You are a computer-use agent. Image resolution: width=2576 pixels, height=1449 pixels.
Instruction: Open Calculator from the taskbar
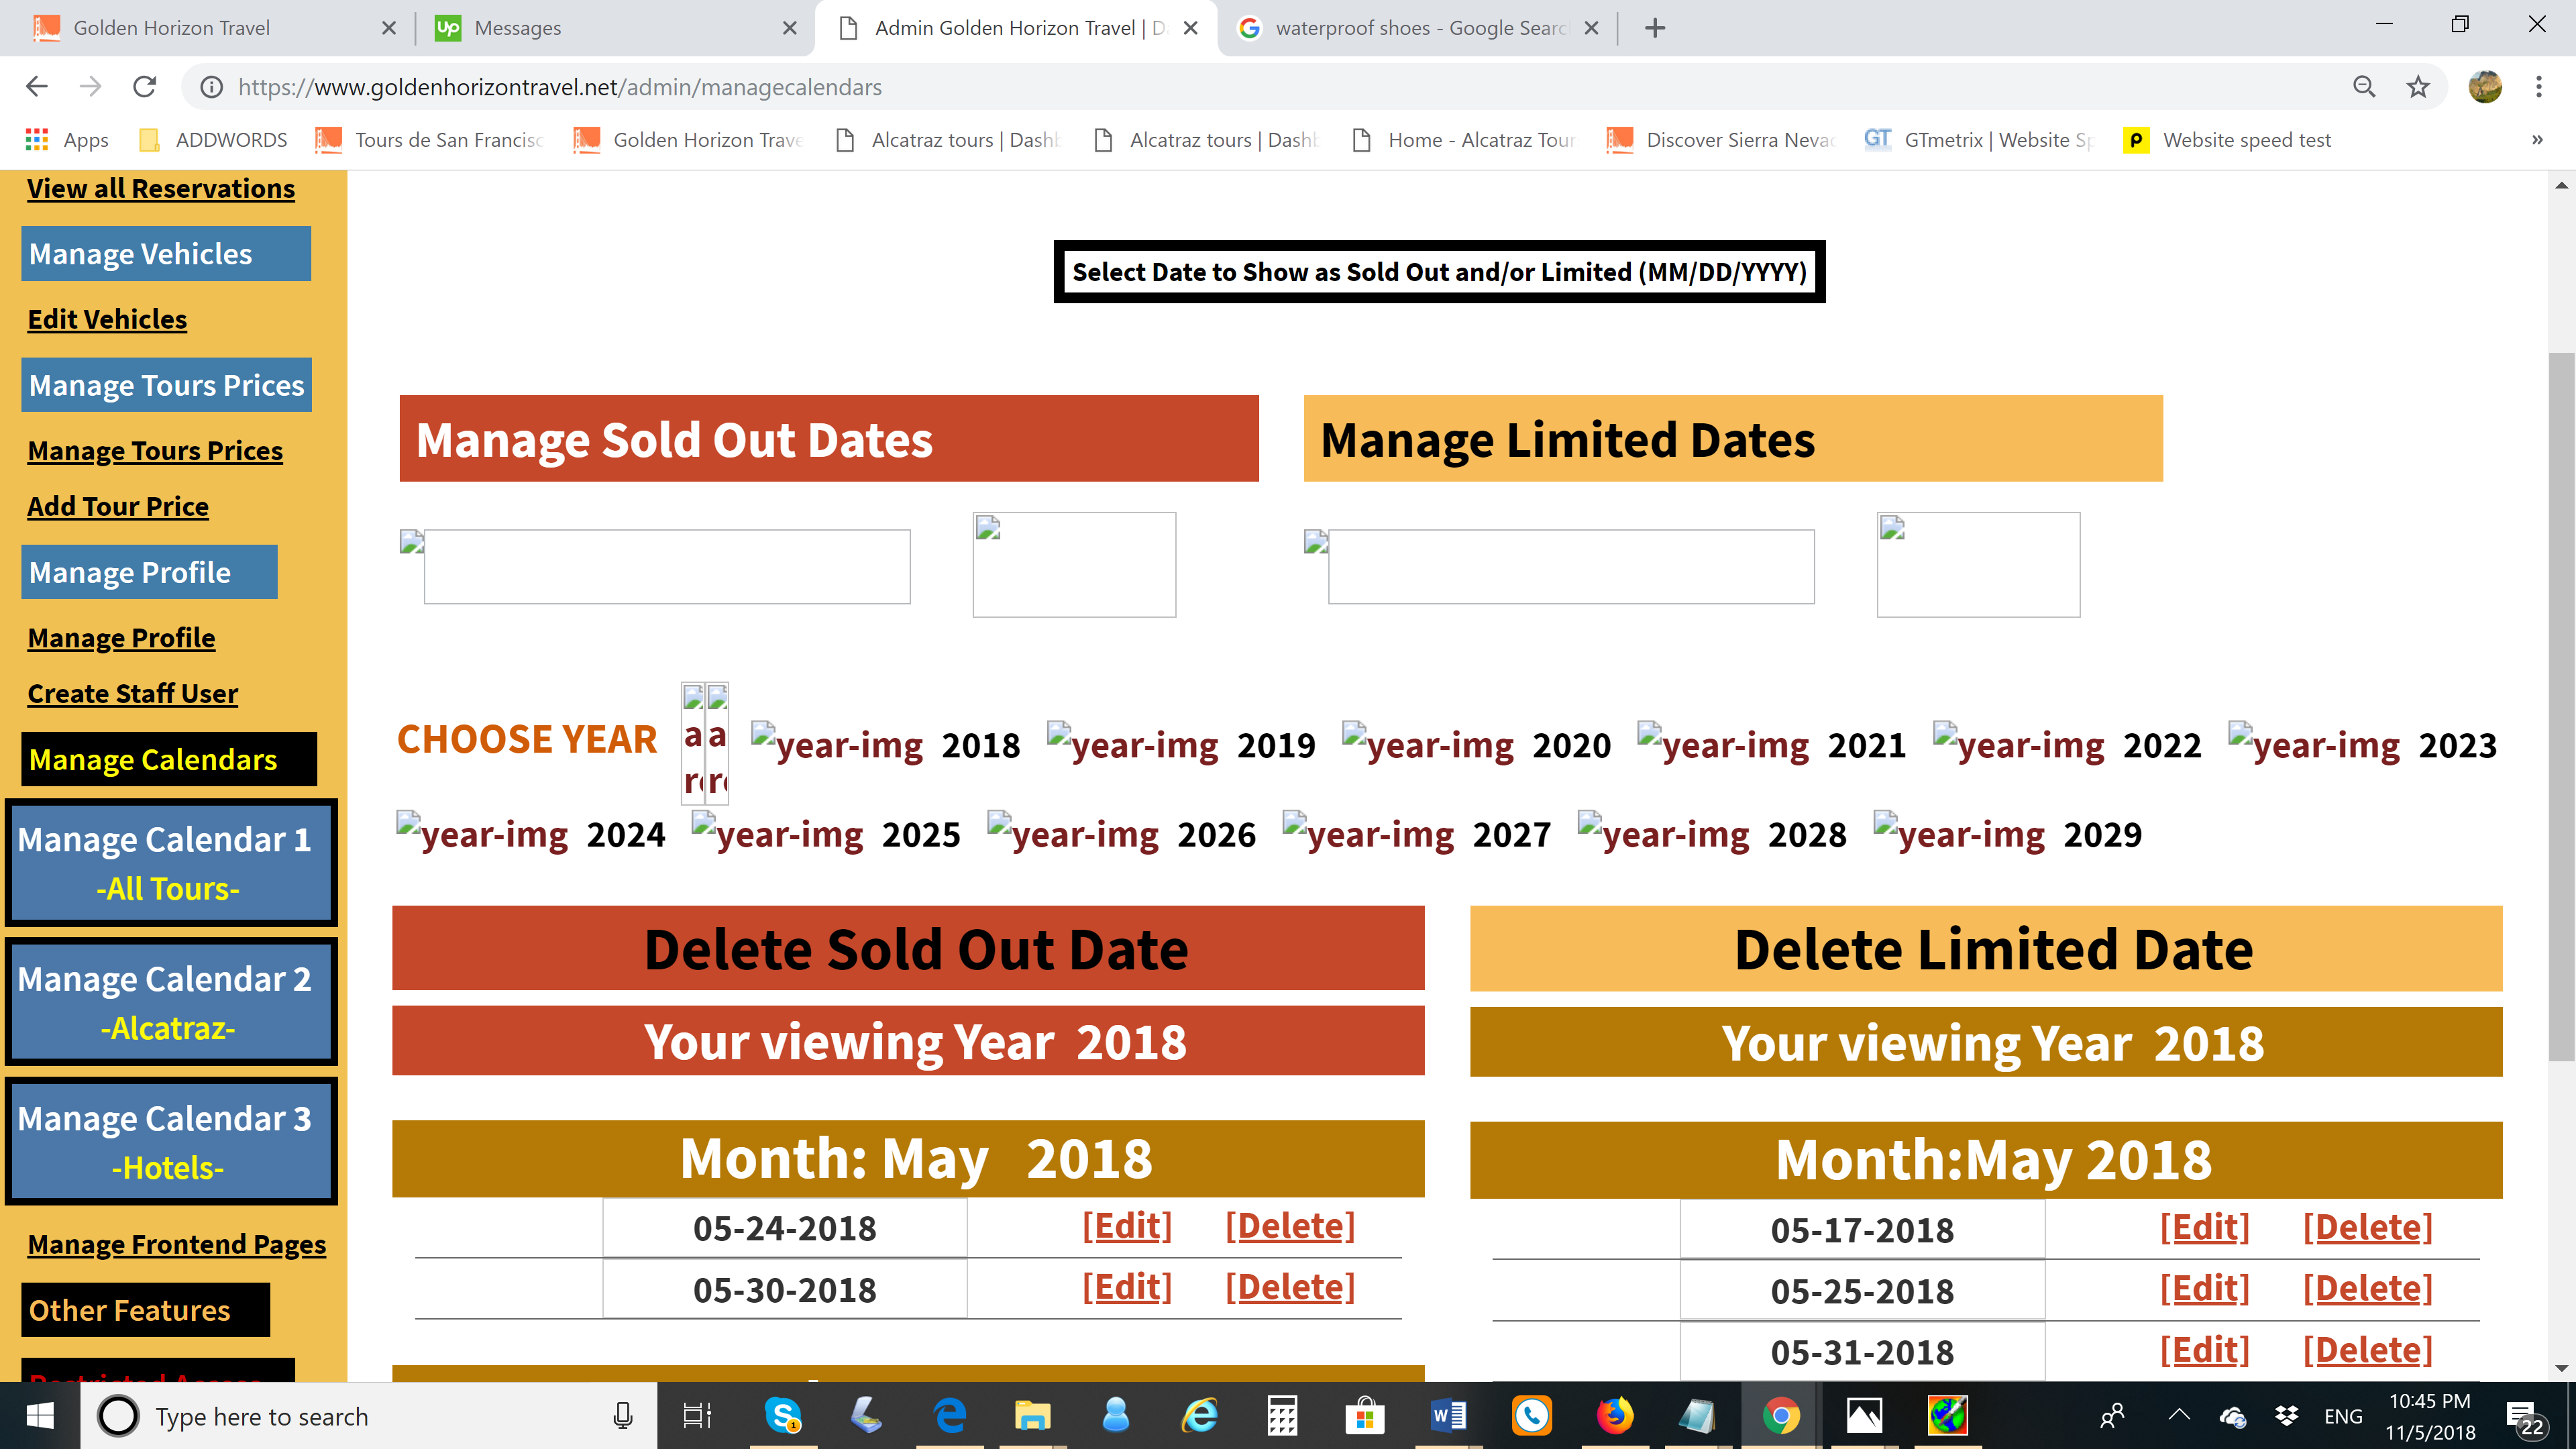click(x=1282, y=1415)
